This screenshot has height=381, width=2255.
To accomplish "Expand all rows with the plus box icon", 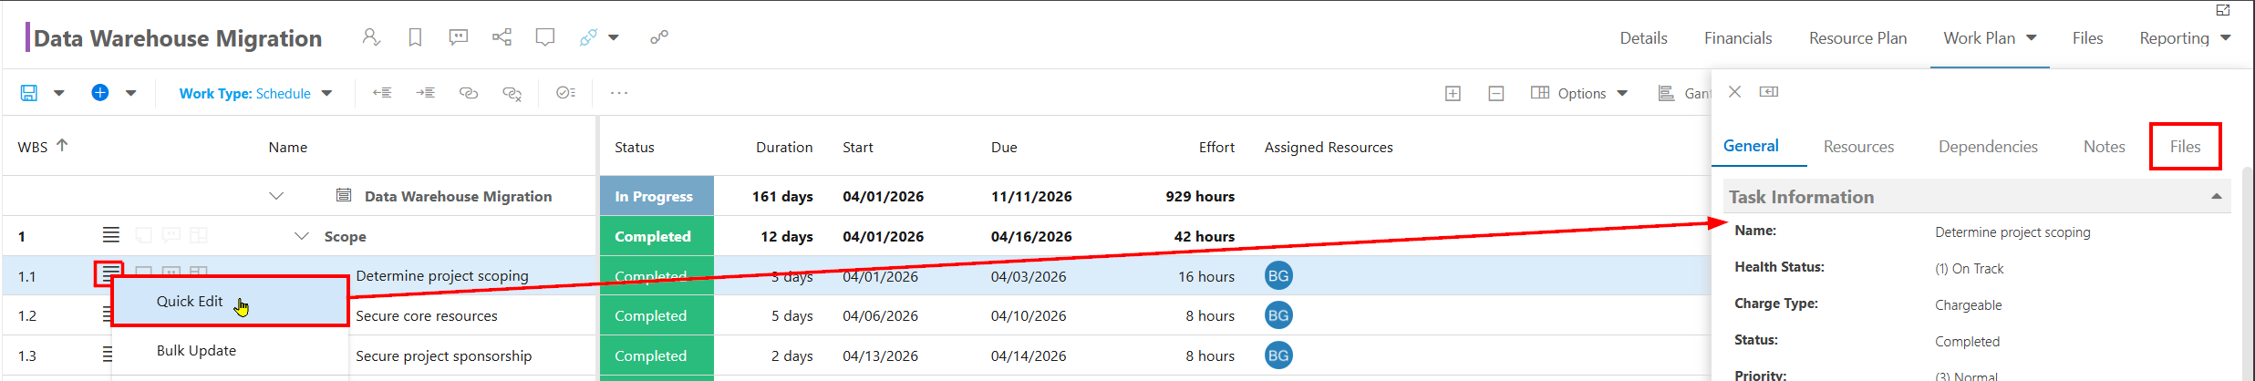I will [x=1453, y=93].
